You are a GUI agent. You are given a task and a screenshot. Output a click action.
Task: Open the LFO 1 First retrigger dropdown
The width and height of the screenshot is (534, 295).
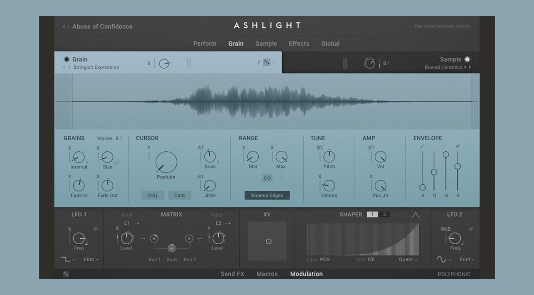coord(91,259)
